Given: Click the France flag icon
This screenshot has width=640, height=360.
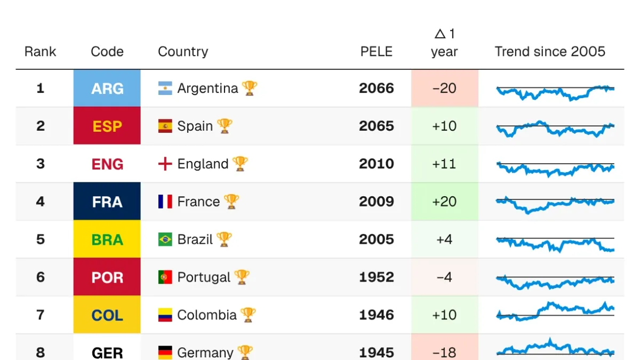Looking at the screenshot, I should click(165, 202).
